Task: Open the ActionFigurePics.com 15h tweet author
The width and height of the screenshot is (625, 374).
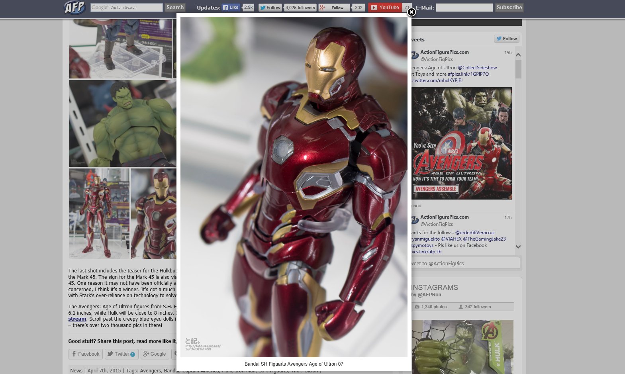Action: (445, 52)
